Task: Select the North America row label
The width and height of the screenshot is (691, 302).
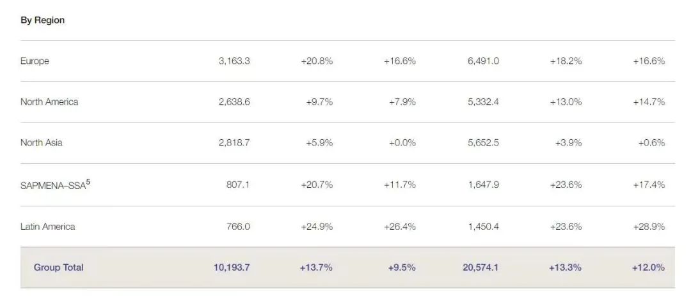Action: point(49,102)
